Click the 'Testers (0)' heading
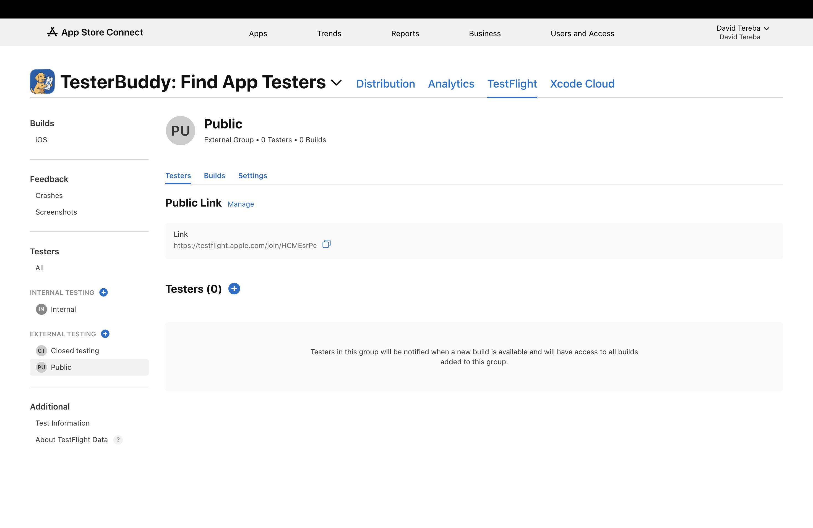The image size is (813, 528). tap(194, 289)
